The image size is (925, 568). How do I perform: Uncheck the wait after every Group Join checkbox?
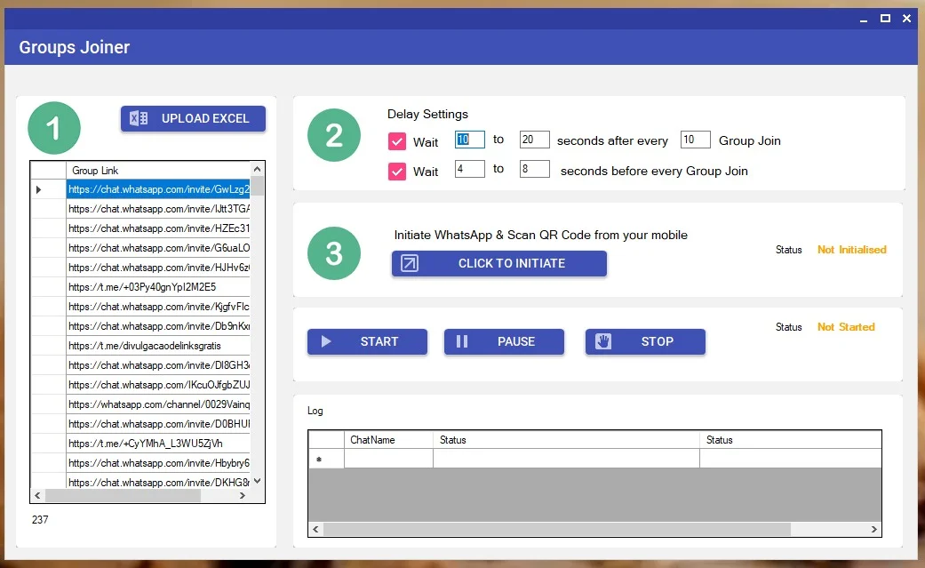(397, 141)
